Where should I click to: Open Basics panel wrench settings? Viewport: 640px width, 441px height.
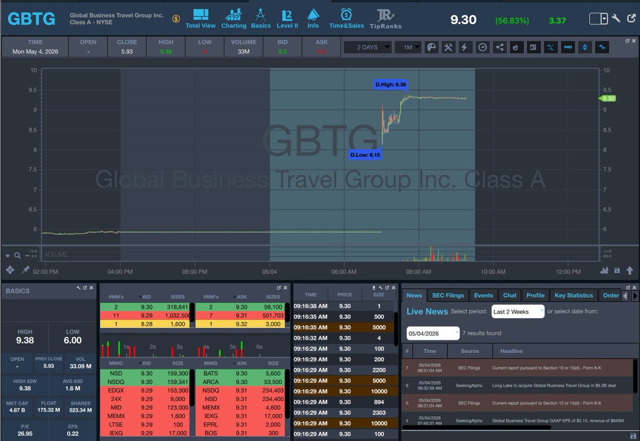[x=79, y=287]
